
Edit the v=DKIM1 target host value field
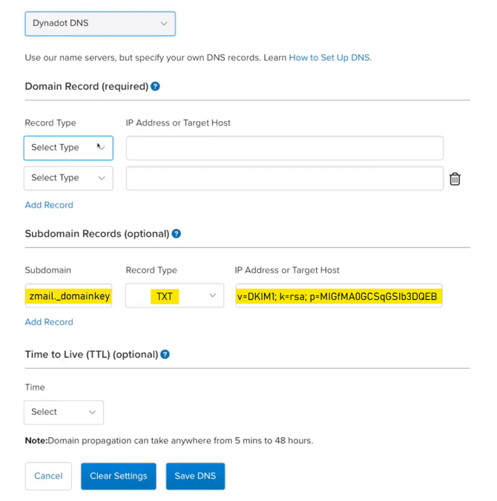tap(339, 295)
